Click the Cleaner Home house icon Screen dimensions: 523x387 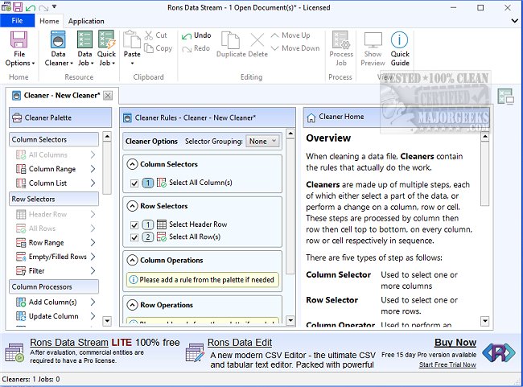point(311,117)
